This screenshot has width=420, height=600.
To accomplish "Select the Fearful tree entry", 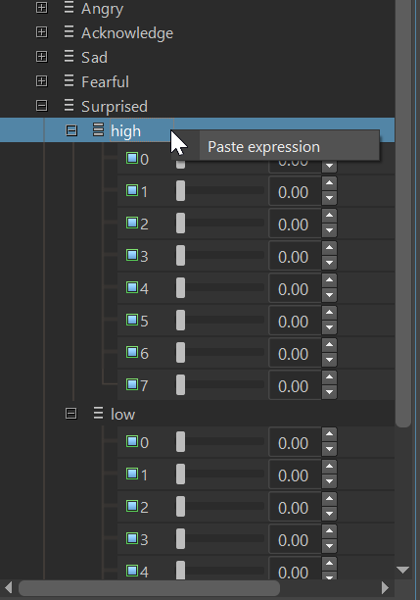I will 105,81.
